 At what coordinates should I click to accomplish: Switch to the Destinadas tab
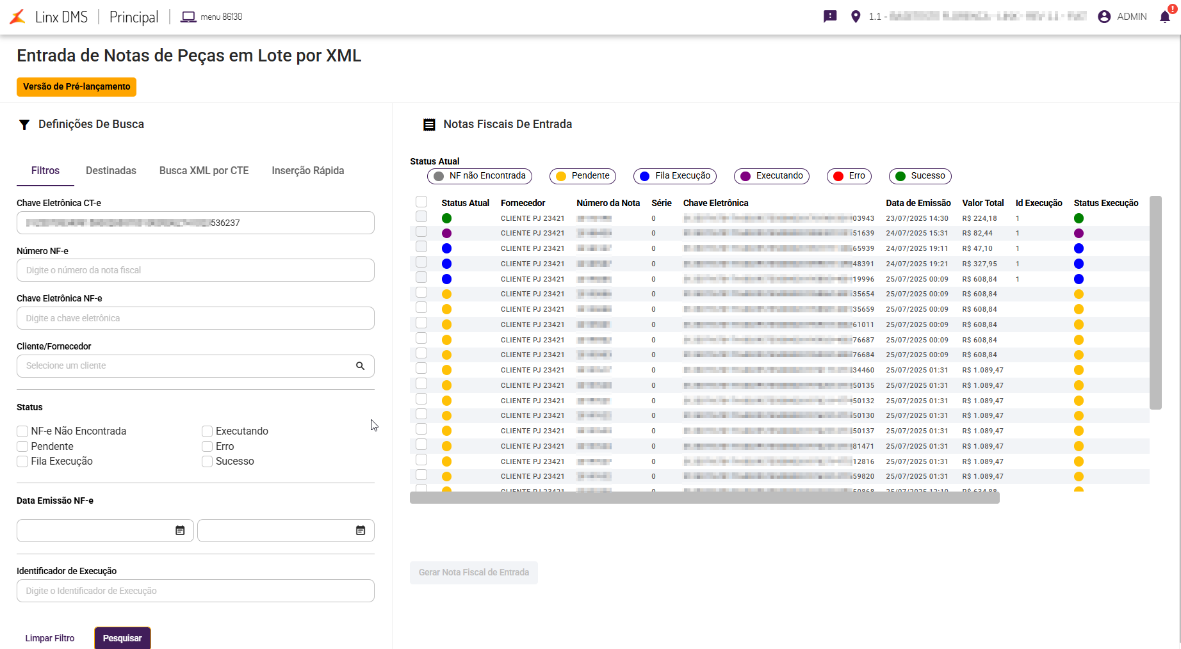111,171
